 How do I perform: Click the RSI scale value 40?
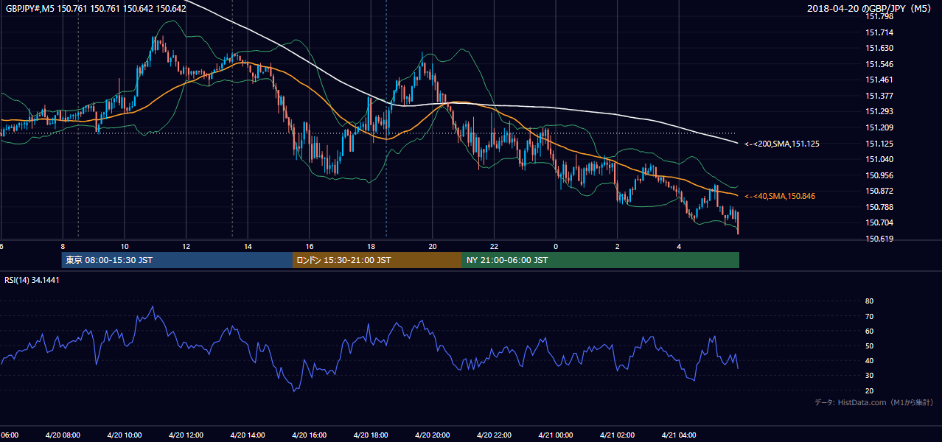point(869,360)
